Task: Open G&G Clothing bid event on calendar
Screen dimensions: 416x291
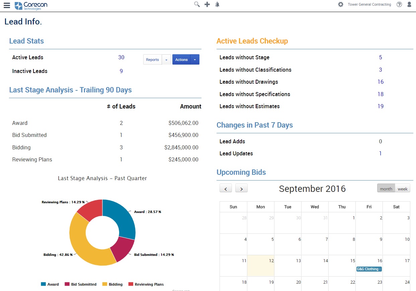Action: point(369,269)
